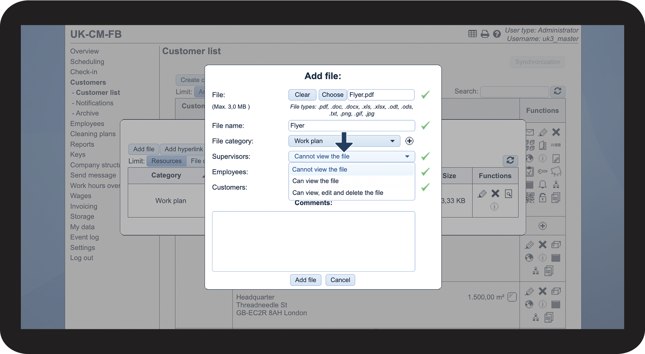Image resolution: width=645 pixels, height=354 pixels.
Task: Collapse the Supervisors permission dropdown
Action: click(352, 156)
